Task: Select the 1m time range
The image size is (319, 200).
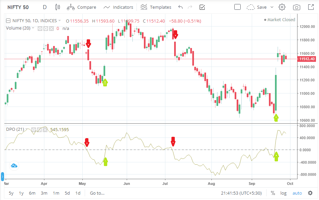Action: (56, 193)
